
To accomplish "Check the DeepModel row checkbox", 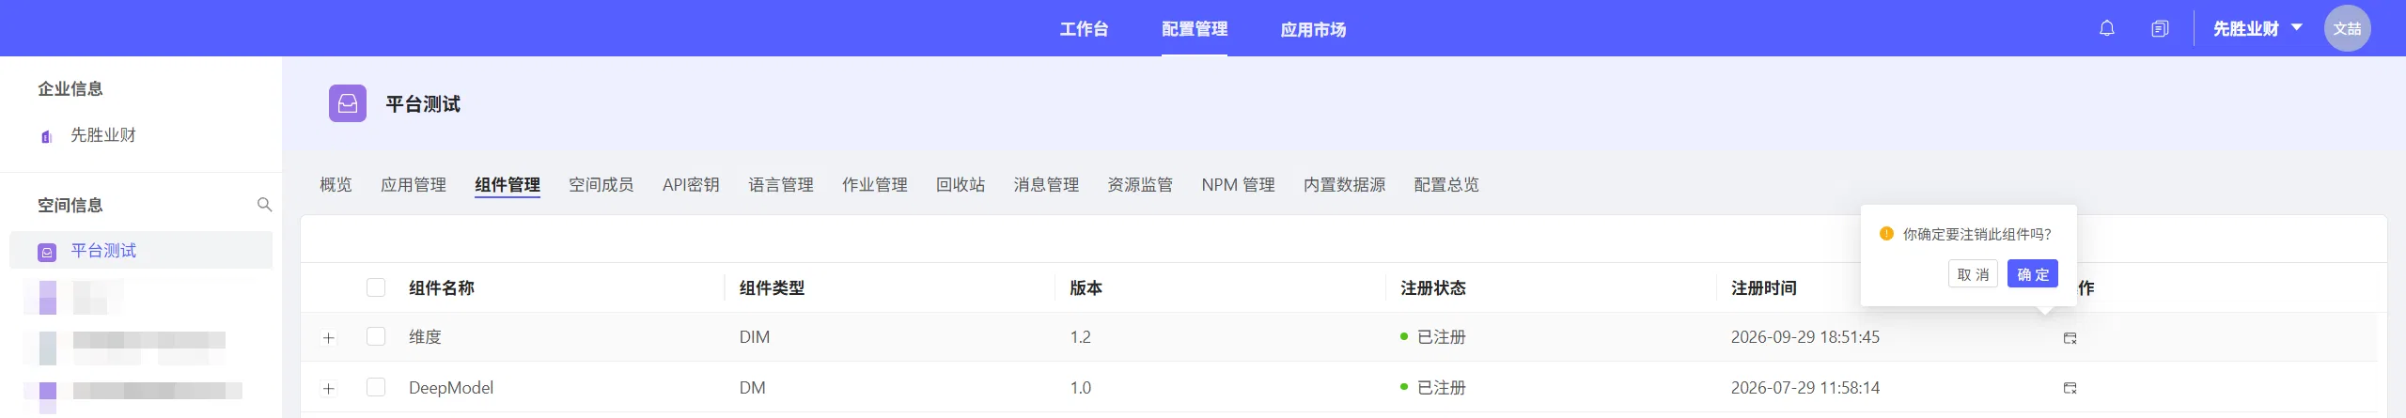I will (376, 387).
